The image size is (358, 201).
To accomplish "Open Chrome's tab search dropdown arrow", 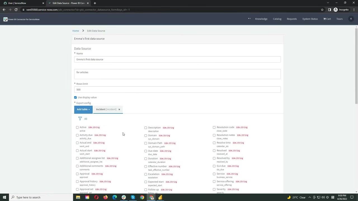I will (x=328, y=3).
